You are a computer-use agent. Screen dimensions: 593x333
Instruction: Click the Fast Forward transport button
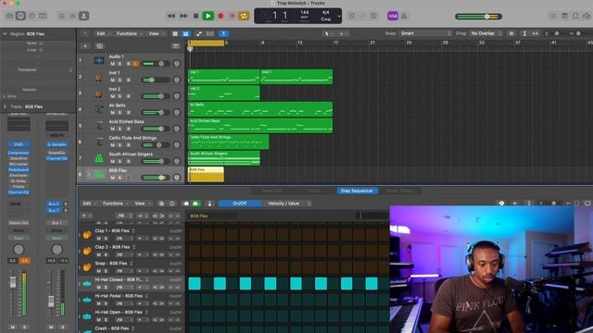[183, 16]
